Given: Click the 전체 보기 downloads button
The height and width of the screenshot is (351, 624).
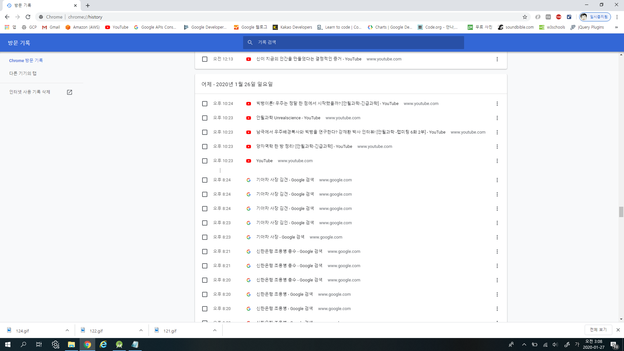Looking at the screenshot, I should (x=598, y=330).
